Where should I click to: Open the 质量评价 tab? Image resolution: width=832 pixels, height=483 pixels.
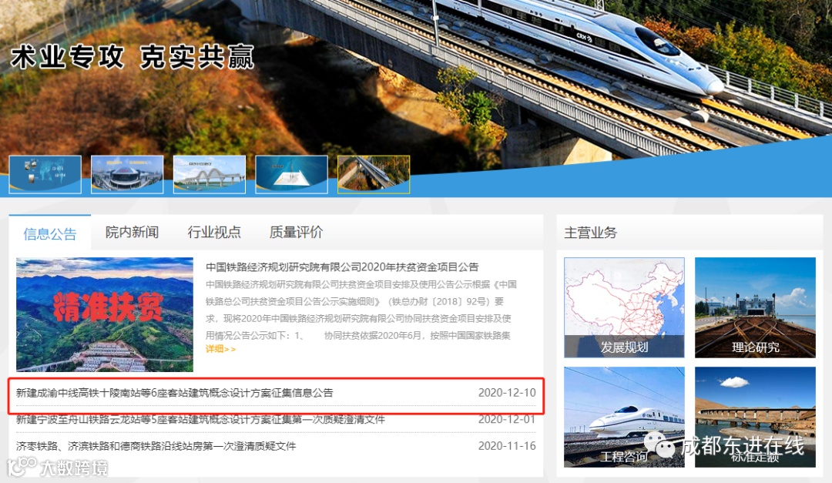[296, 232]
